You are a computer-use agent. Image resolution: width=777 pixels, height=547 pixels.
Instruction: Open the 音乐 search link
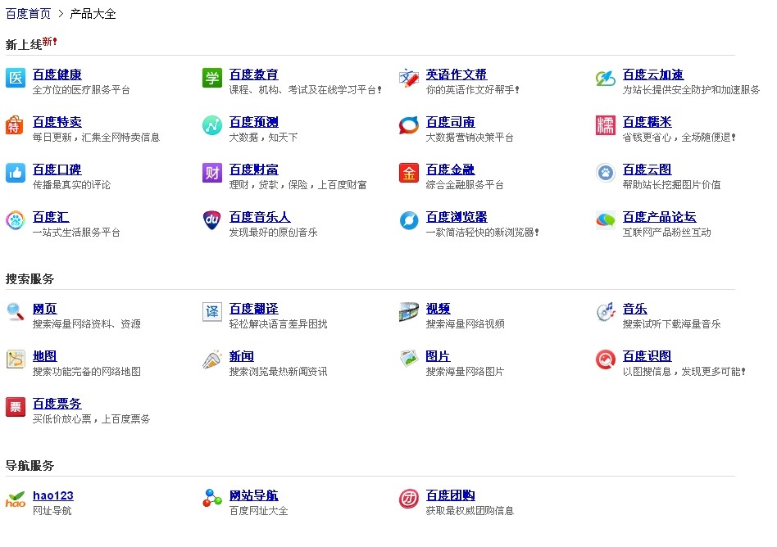[x=634, y=309]
